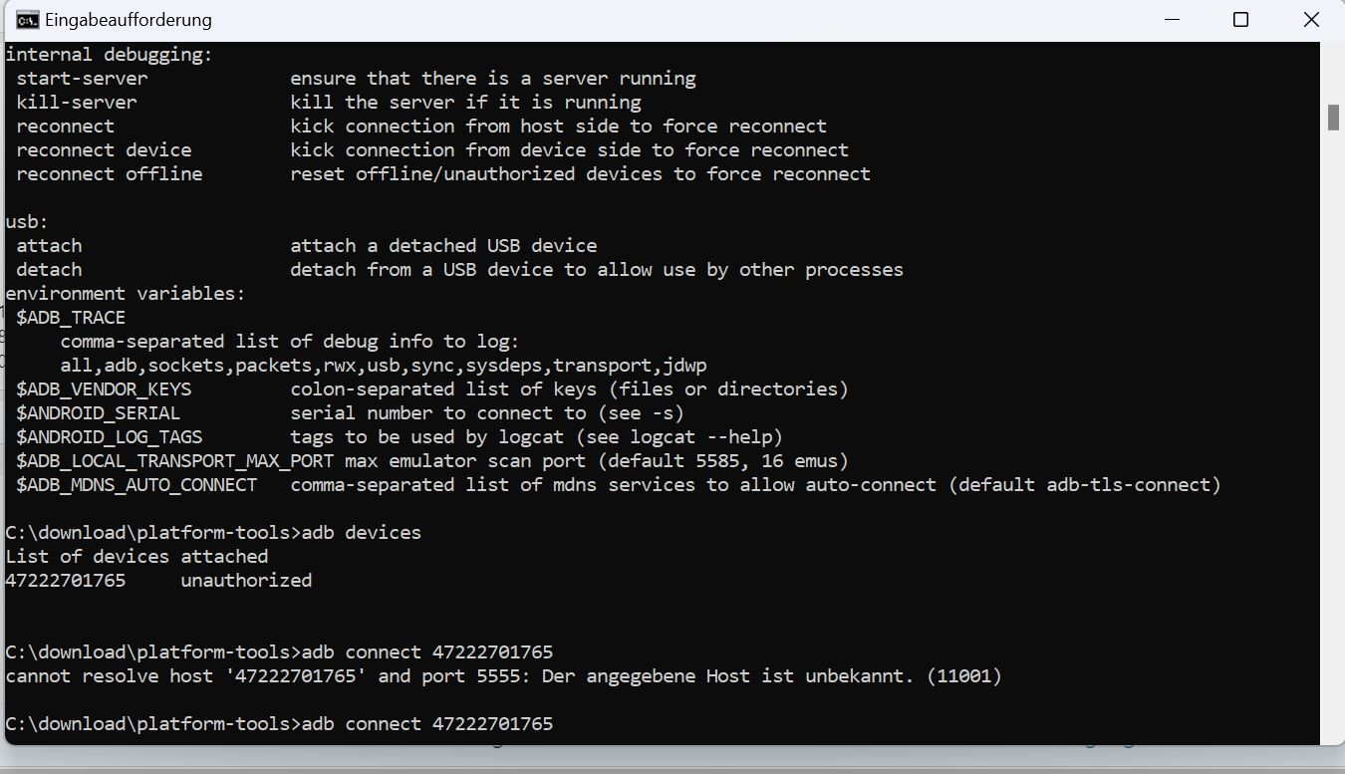
Task: Click the Eingabeaufforderung title bar text
Action: (x=129, y=20)
